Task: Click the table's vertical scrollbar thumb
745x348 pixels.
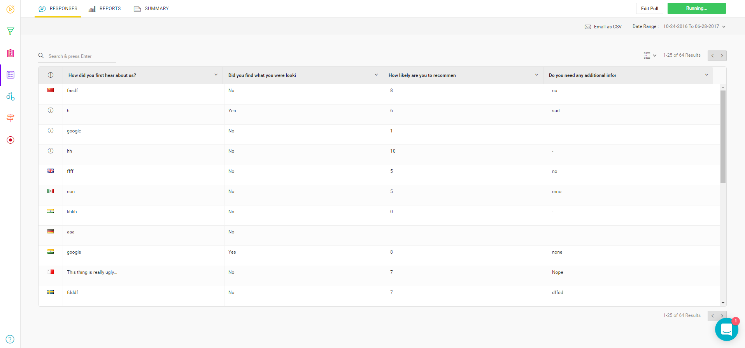Action: tap(723, 137)
